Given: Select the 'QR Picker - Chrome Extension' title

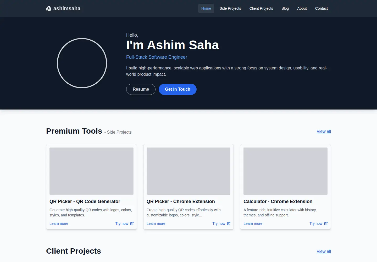Looking at the screenshot, I should click(x=181, y=201).
